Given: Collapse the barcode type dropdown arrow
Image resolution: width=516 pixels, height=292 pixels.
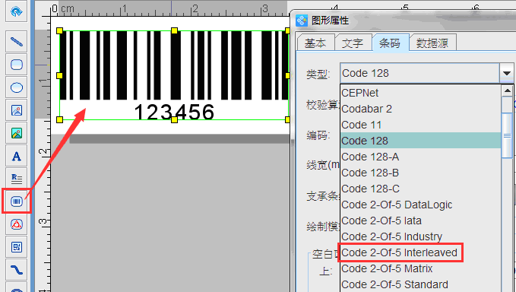Looking at the screenshot, I should (x=507, y=73).
